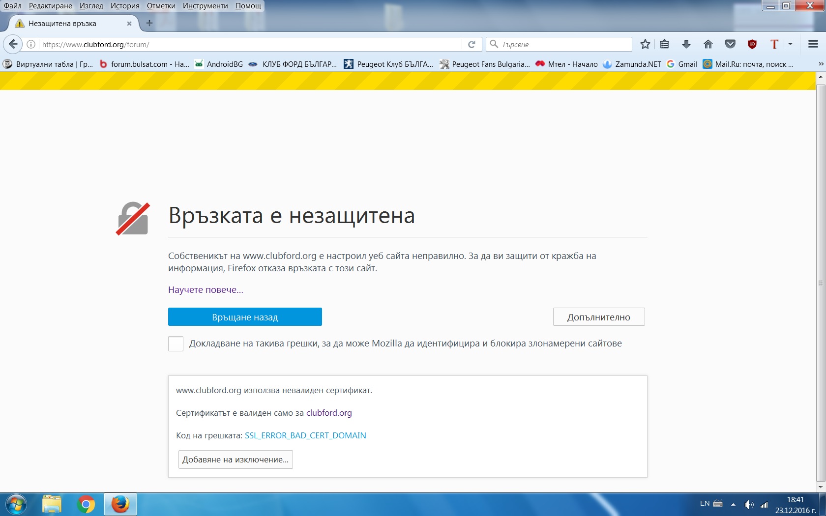Click the reload page button
This screenshot has width=826, height=516.
(472, 44)
